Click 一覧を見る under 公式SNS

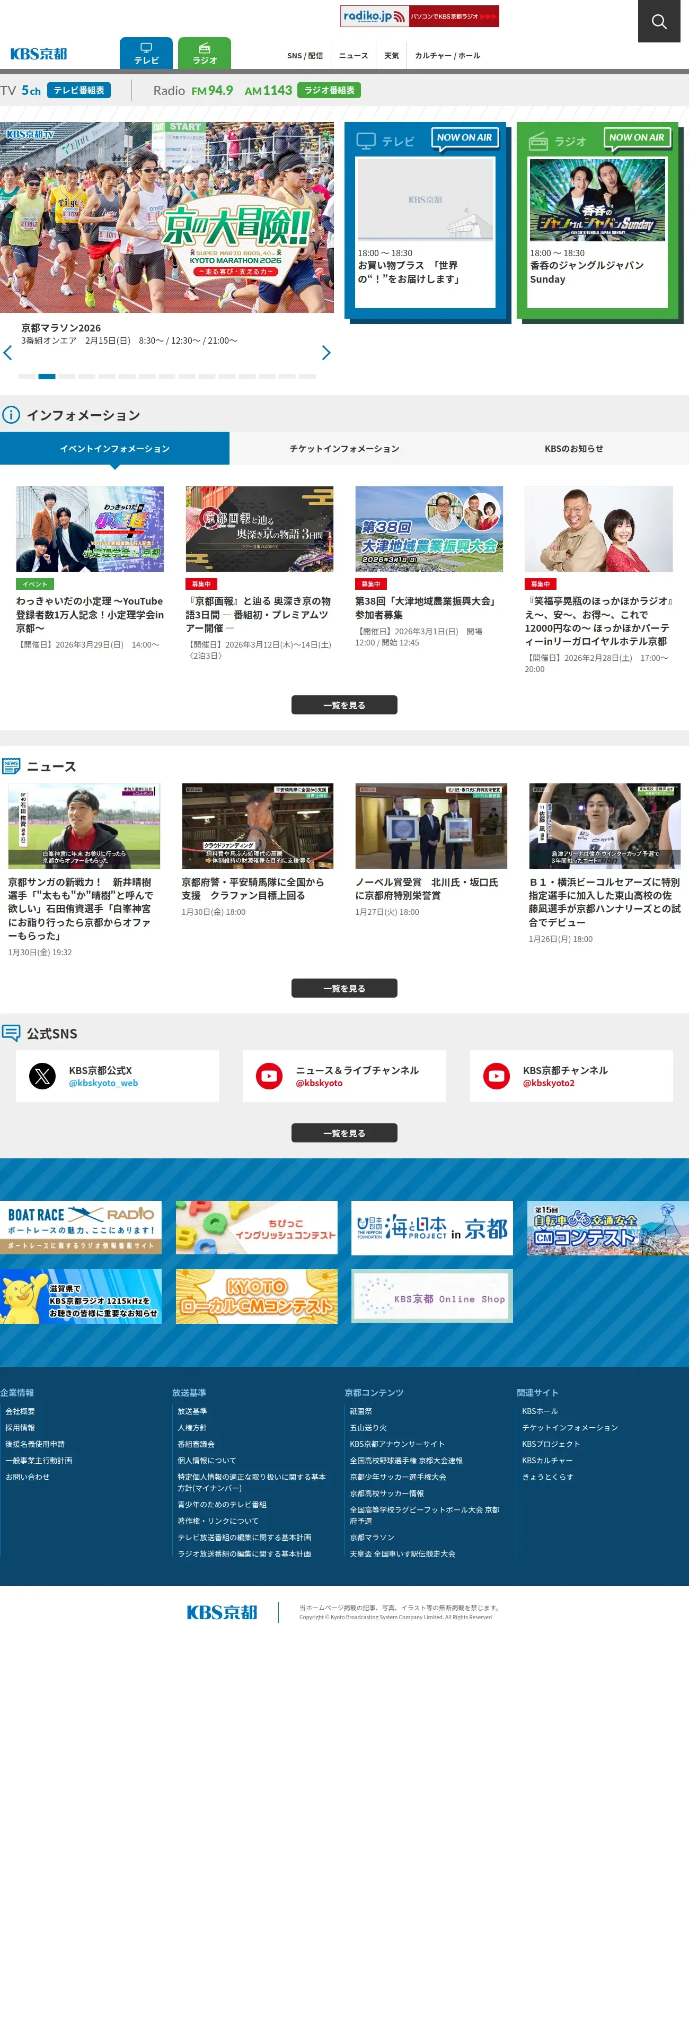click(344, 1132)
